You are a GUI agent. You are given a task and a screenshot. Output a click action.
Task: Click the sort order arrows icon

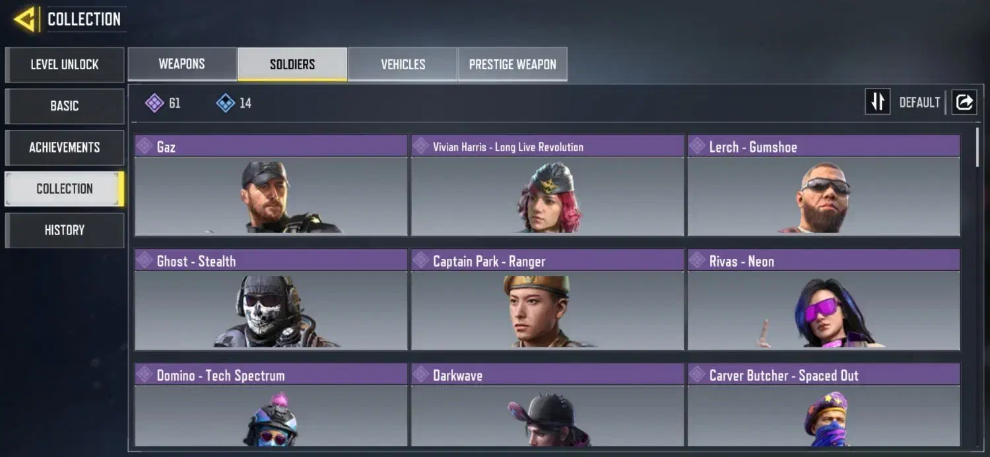coord(878,102)
